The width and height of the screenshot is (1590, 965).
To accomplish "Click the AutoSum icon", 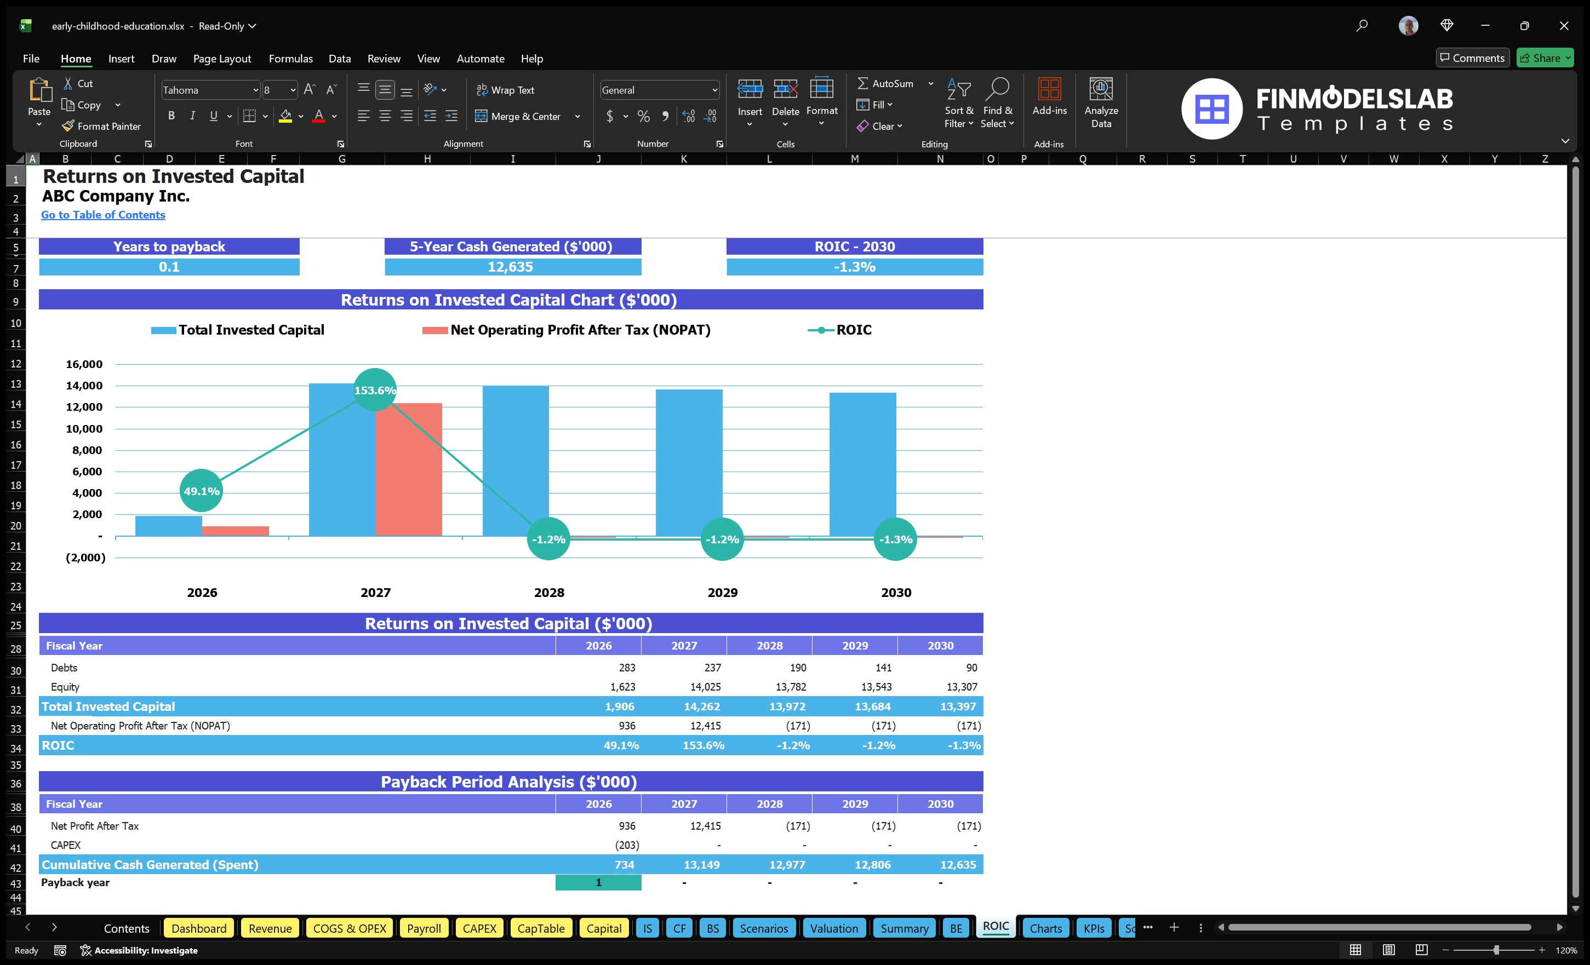I will click(x=863, y=83).
